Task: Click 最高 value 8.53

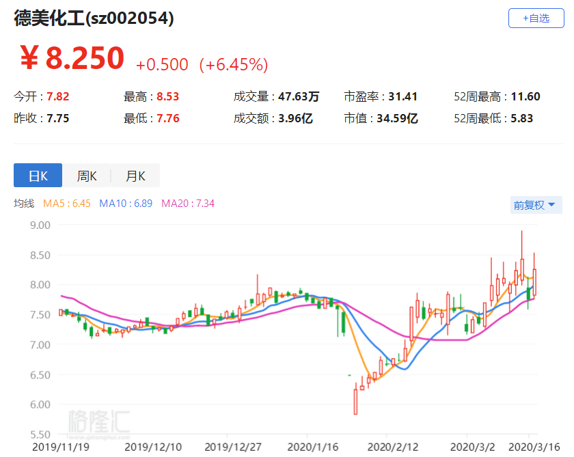Action: [168, 96]
